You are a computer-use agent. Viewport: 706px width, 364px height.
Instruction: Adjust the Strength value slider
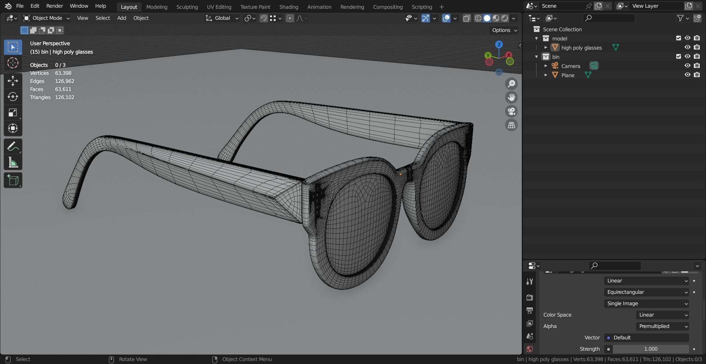point(650,349)
